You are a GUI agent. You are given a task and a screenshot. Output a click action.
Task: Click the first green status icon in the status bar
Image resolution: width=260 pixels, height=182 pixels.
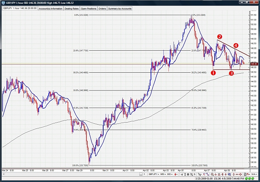pyautogui.click(x=246, y=179)
